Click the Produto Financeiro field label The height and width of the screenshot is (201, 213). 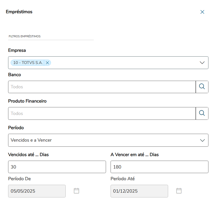click(27, 101)
